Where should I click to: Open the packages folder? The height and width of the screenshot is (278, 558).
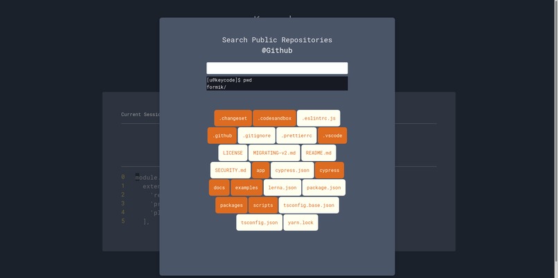(231, 205)
